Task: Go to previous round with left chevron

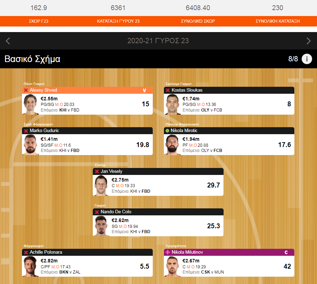Action: click(8, 41)
